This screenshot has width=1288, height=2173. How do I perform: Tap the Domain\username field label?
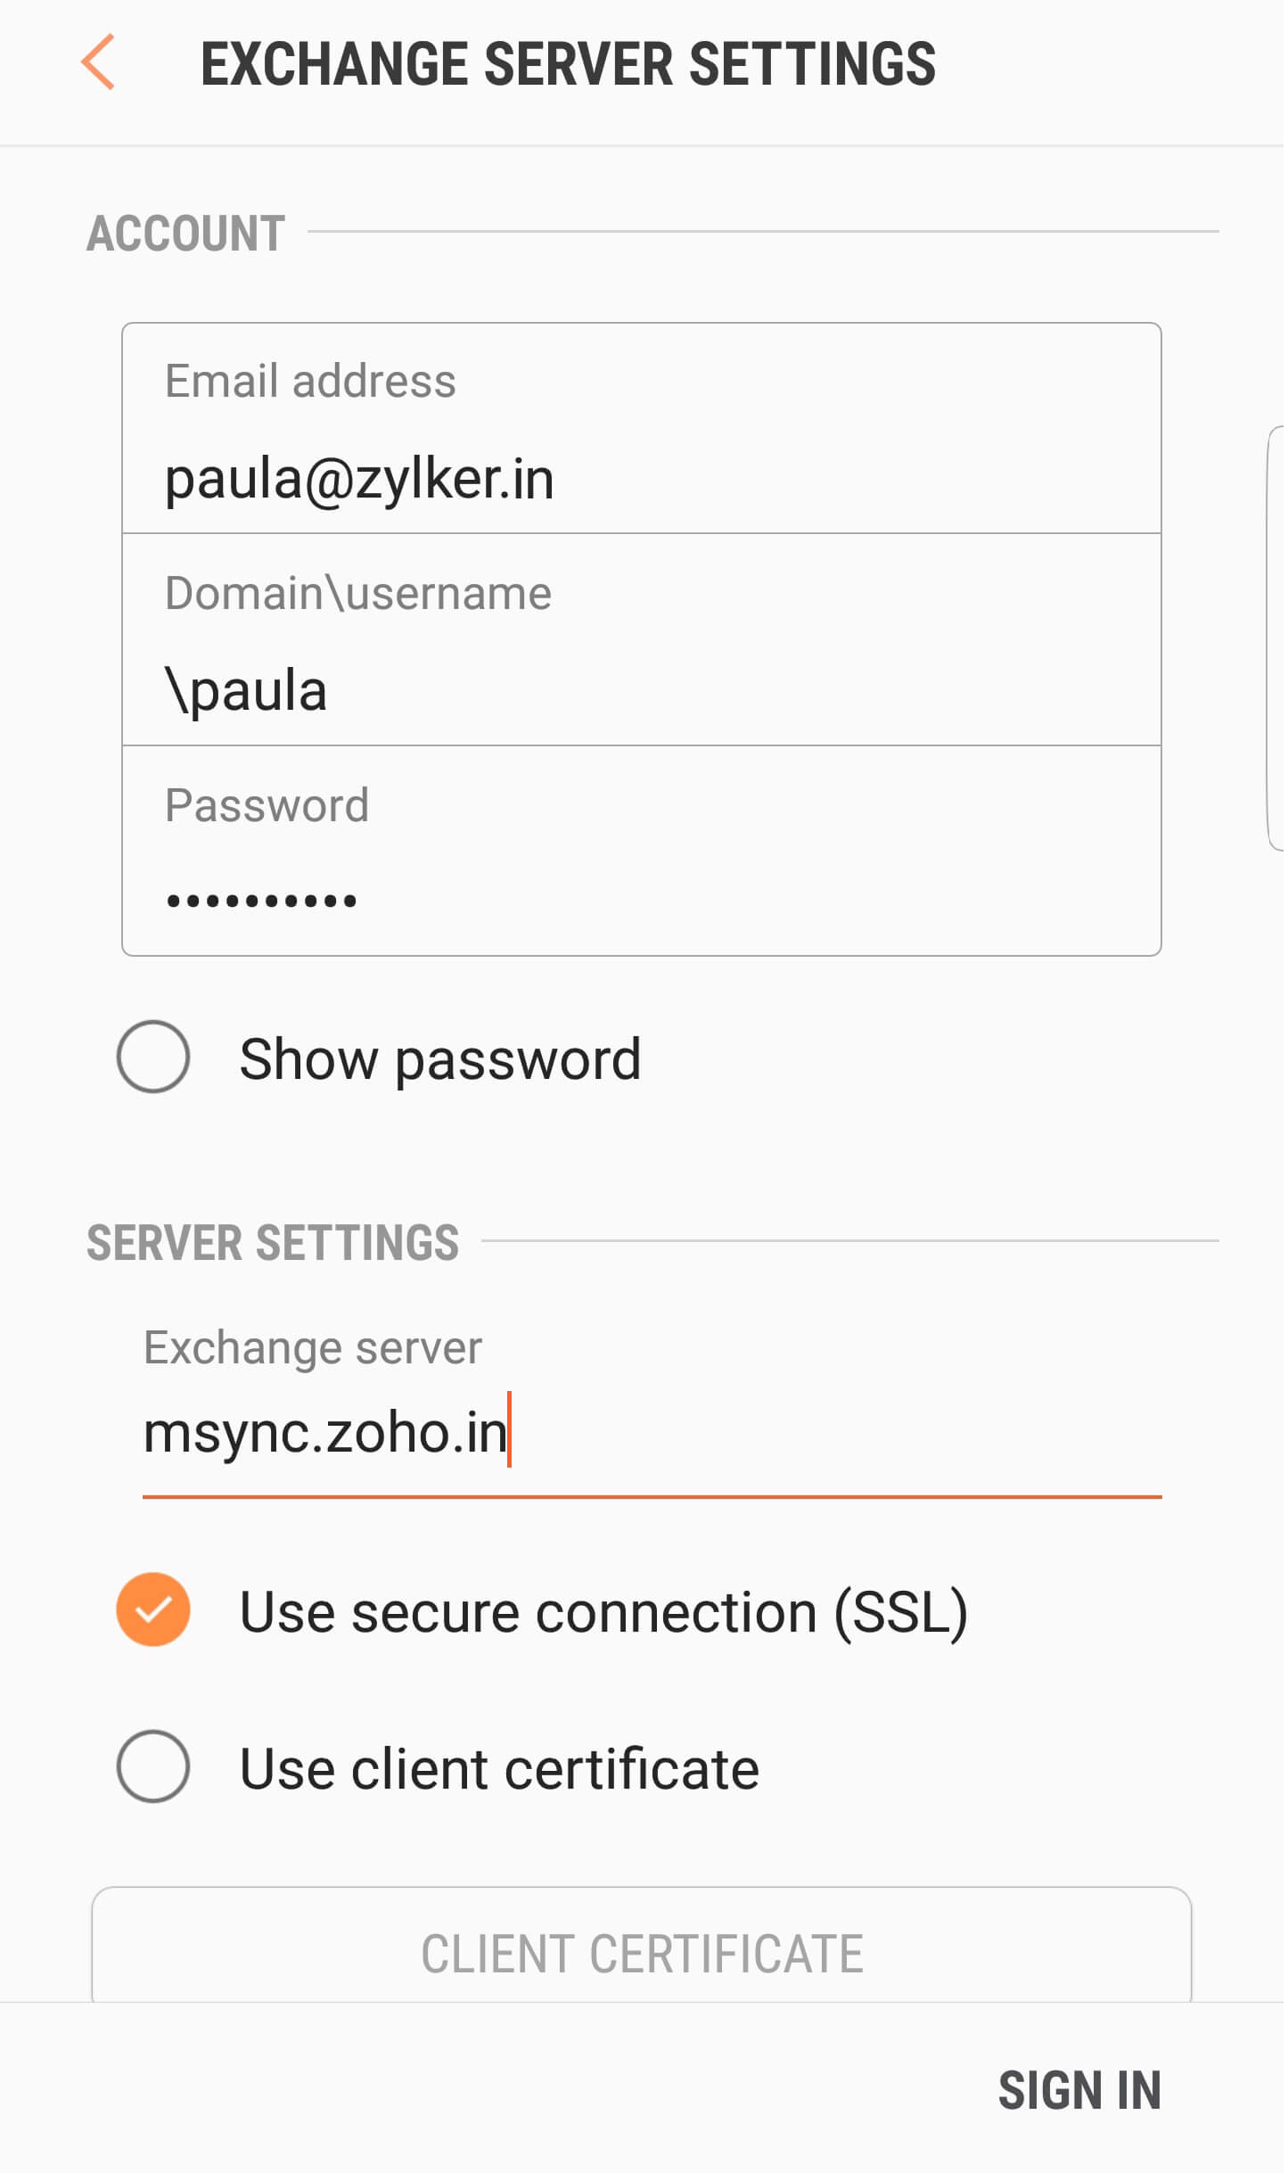[359, 594]
